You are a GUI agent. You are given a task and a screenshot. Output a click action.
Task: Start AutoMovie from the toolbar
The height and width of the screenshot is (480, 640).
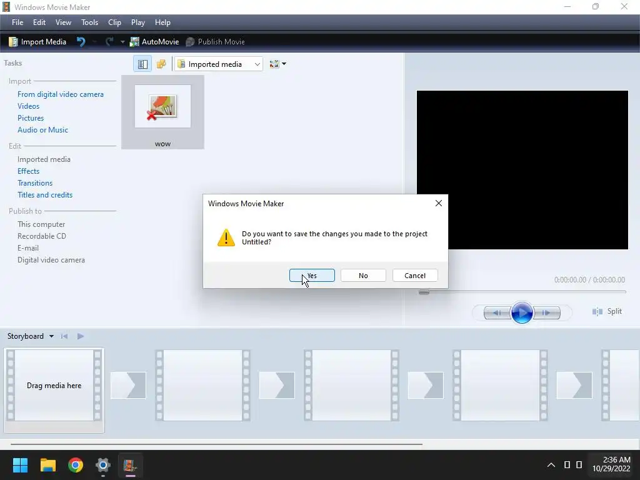tap(154, 42)
